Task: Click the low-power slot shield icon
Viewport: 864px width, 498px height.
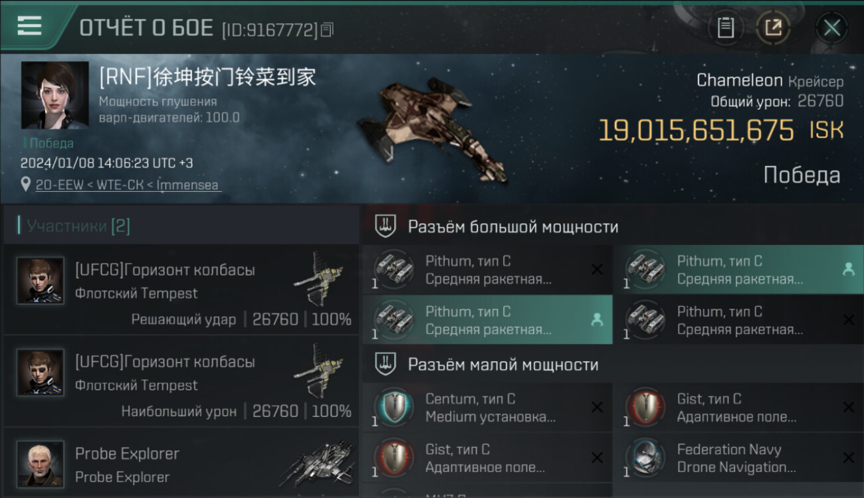Action: [385, 364]
